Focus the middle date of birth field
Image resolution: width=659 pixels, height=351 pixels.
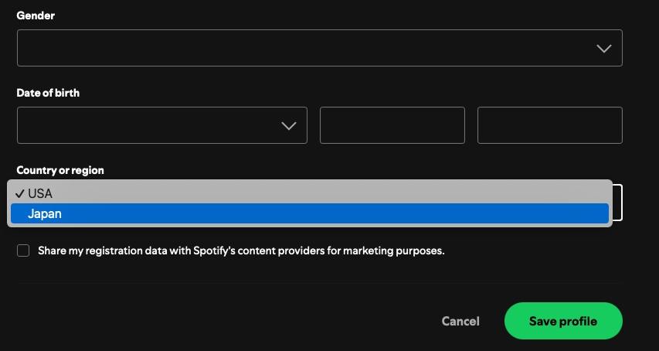tap(392, 125)
